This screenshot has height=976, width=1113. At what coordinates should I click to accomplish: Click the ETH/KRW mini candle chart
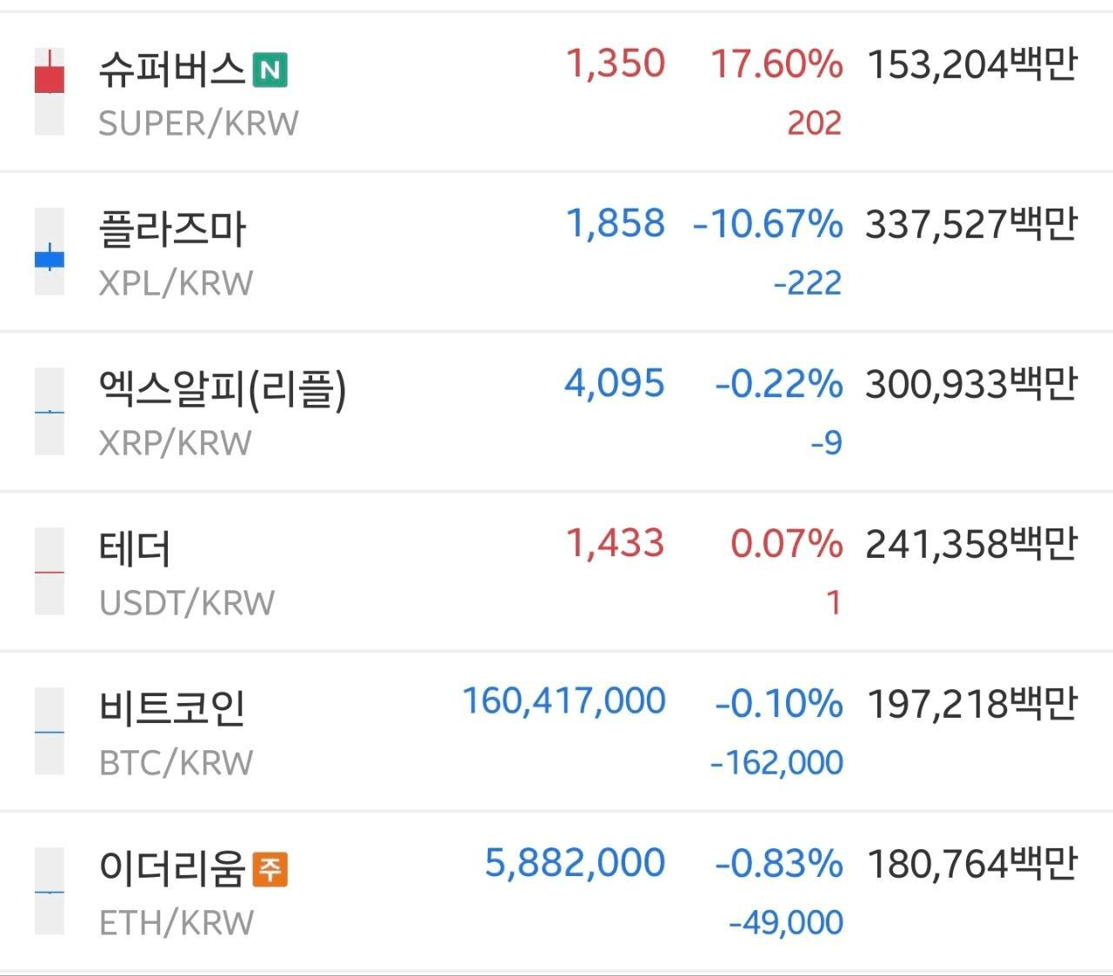pyautogui.click(x=50, y=891)
